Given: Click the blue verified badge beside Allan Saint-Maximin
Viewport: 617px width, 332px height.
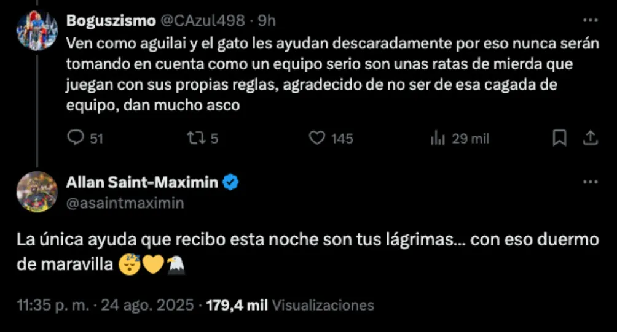Looking at the screenshot, I should [x=231, y=182].
